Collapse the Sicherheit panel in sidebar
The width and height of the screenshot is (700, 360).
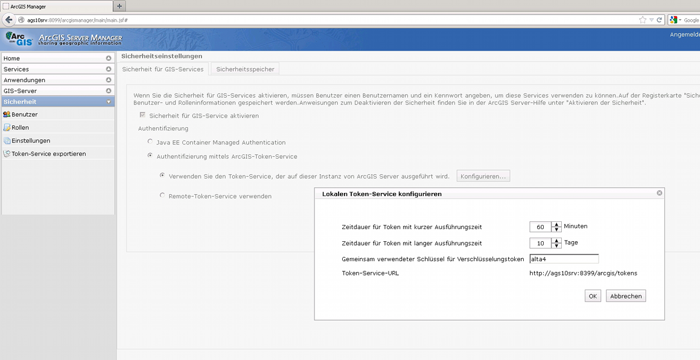click(x=109, y=102)
